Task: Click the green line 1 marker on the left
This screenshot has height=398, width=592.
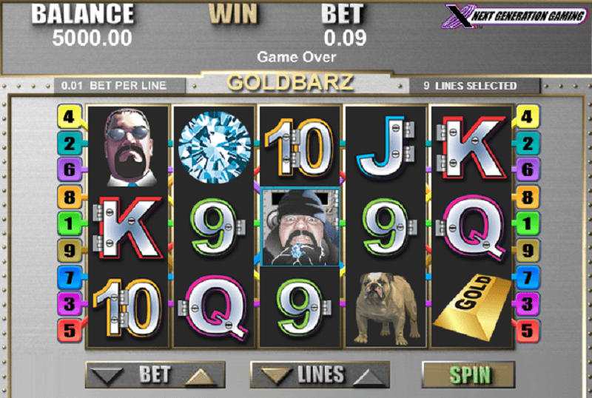Action: pos(70,223)
